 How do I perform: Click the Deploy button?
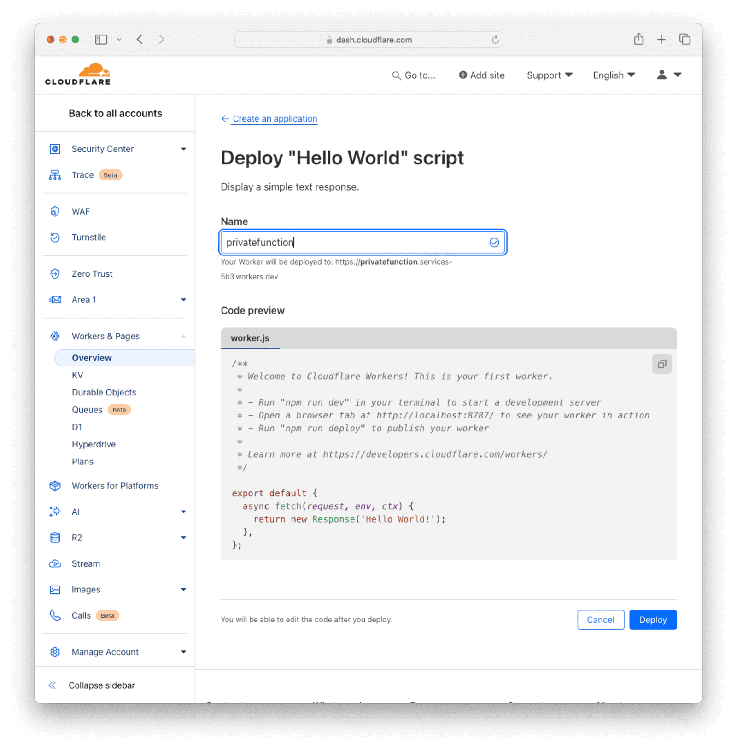coord(653,620)
